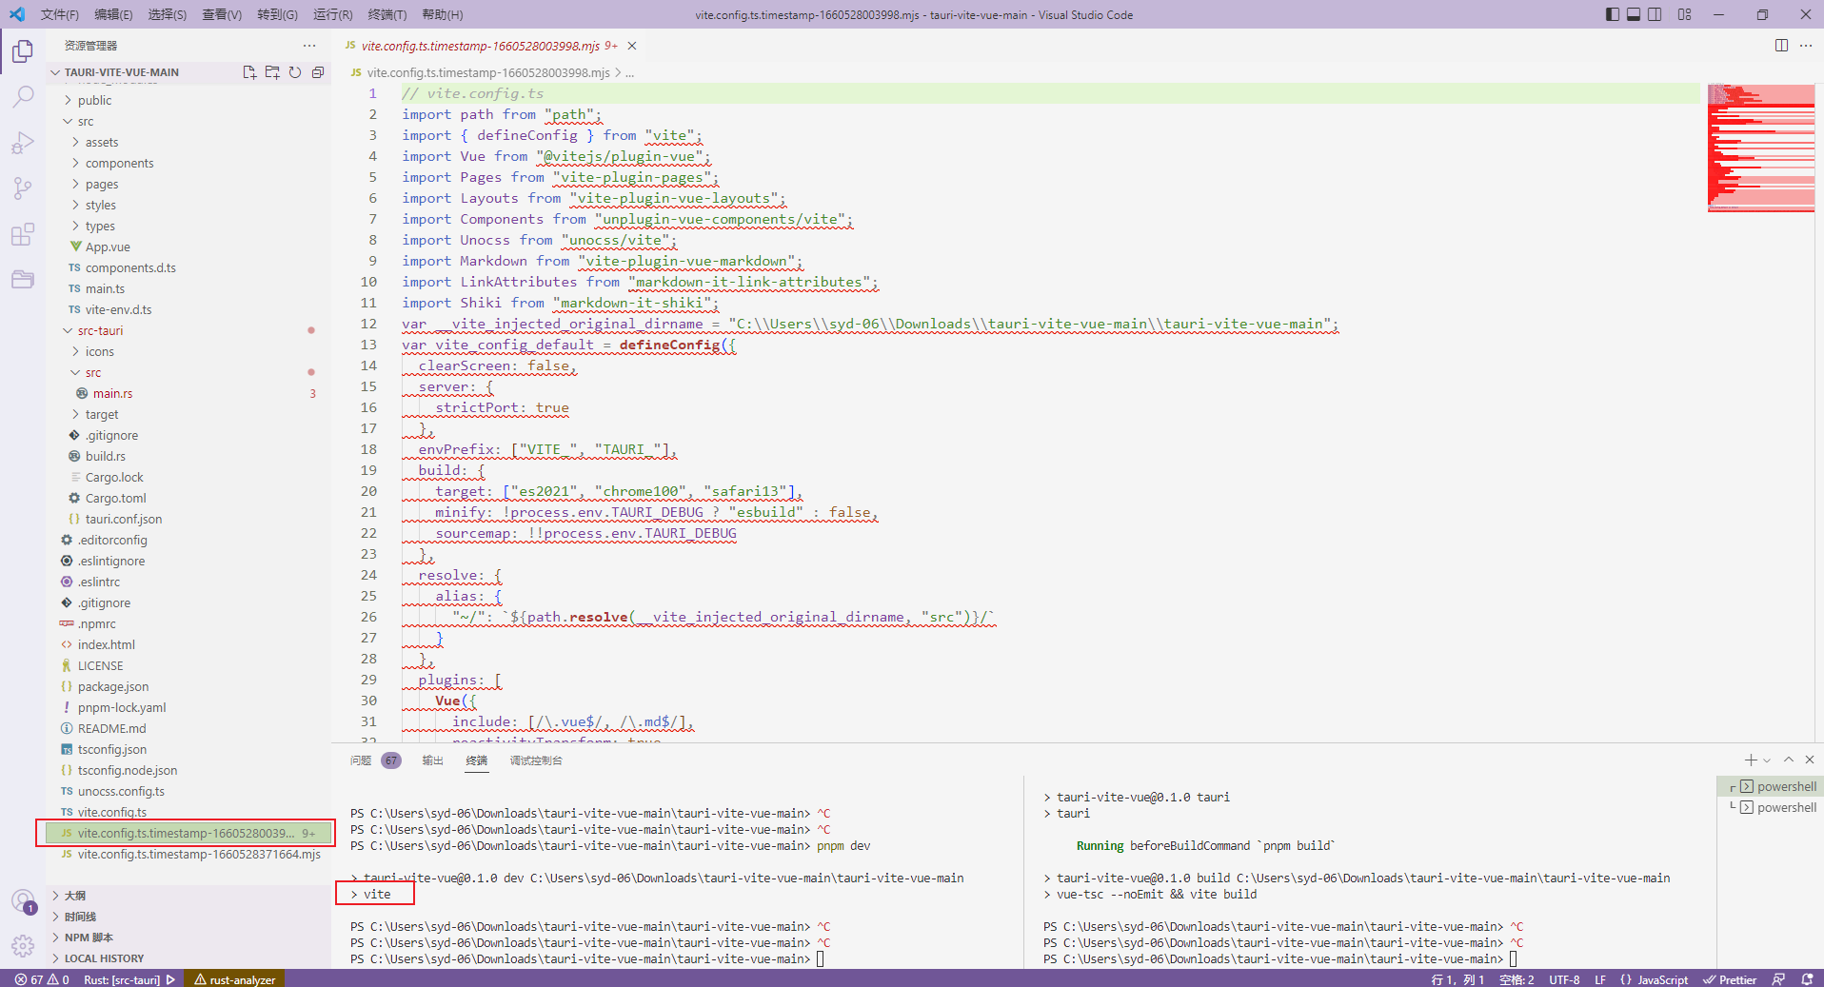Open customize layout icon
1824x987 pixels.
(1685, 14)
